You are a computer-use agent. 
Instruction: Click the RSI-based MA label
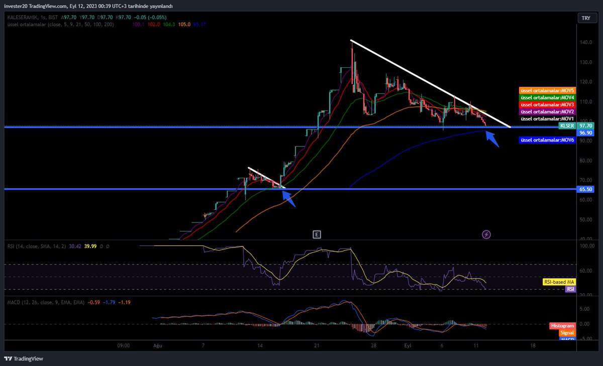(x=559, y=282)
